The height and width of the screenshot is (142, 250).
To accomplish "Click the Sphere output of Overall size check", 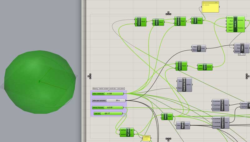I will click(188, 85).
